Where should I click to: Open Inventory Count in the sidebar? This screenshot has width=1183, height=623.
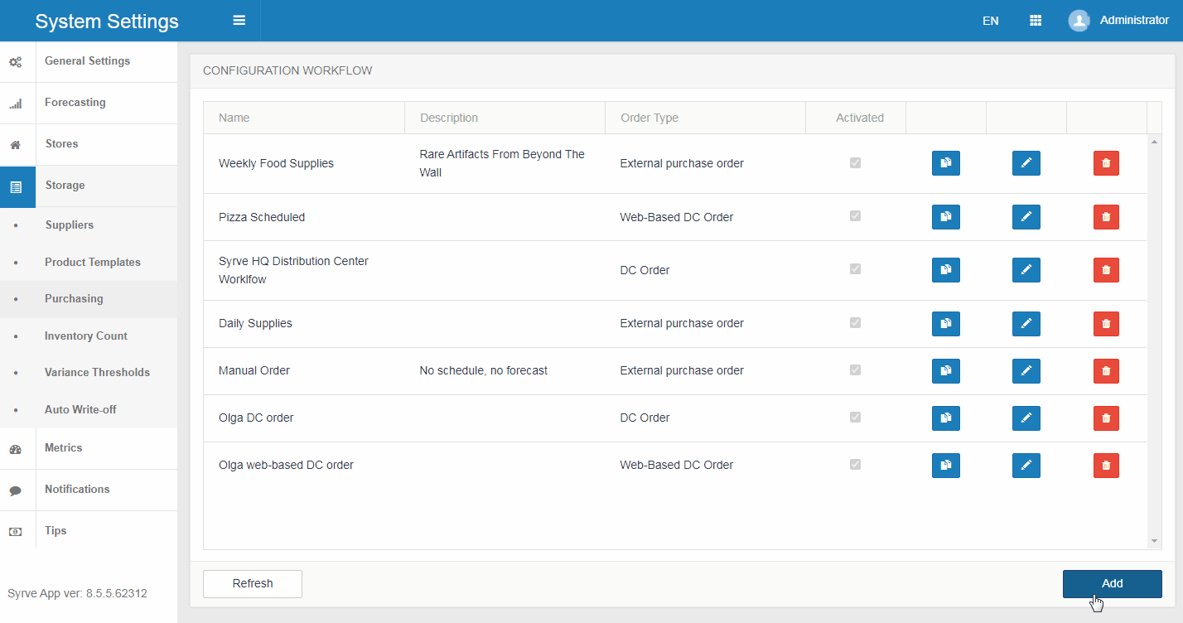pos(86,336)
